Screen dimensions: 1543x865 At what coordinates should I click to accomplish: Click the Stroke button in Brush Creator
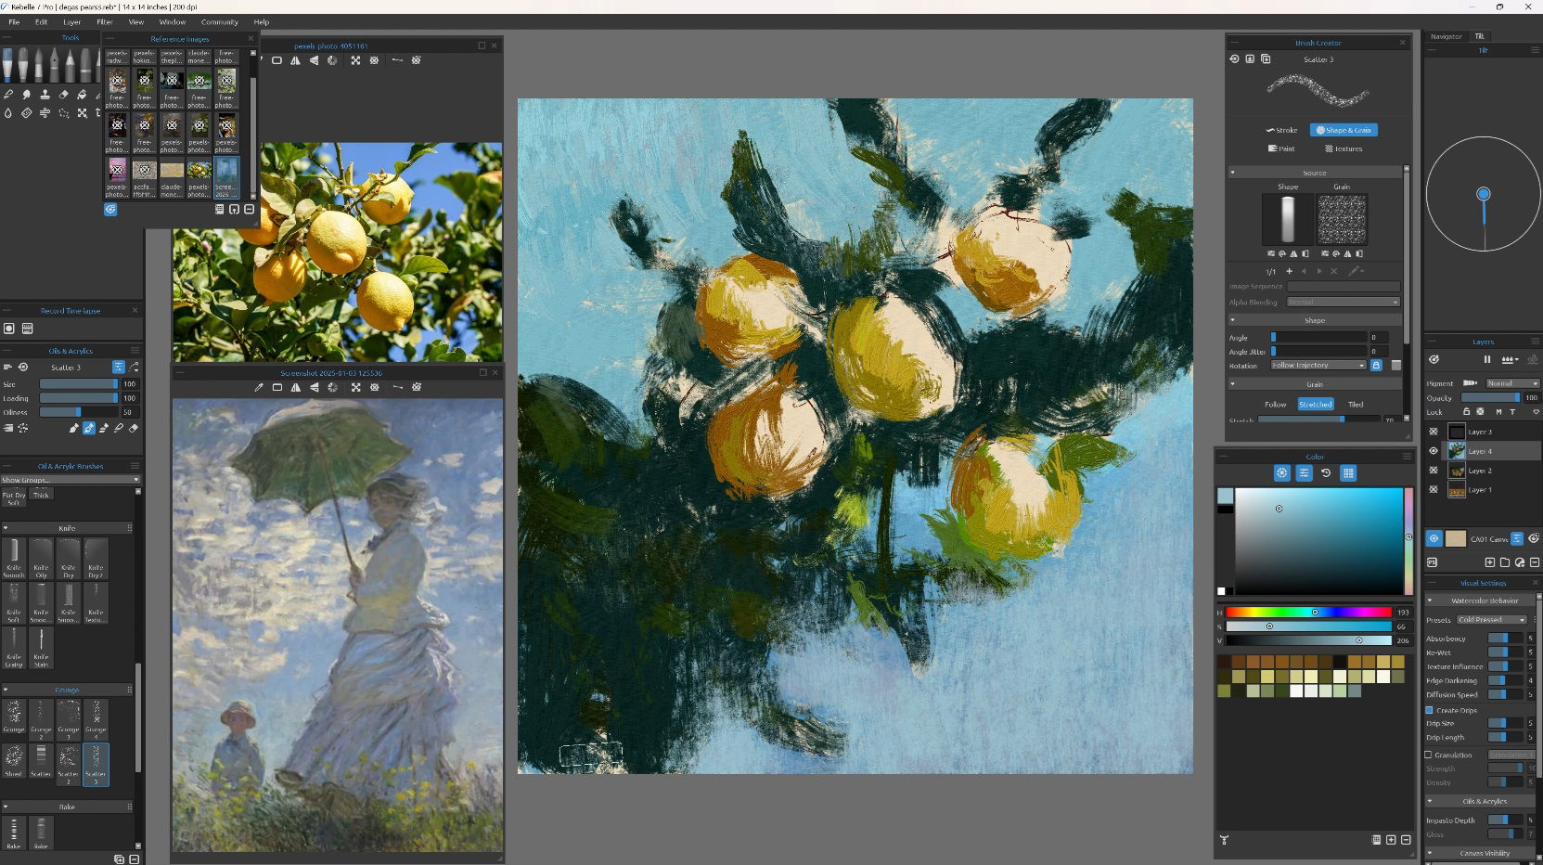click(1281, 130)
